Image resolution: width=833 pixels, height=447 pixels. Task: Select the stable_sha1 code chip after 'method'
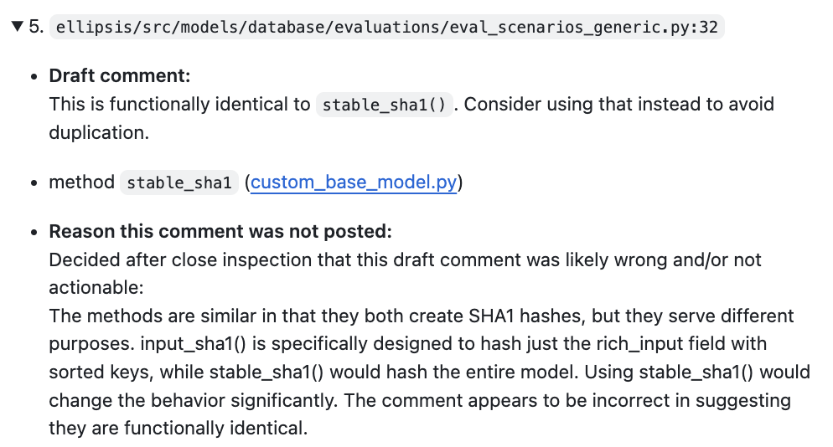(x=179, y=182)
